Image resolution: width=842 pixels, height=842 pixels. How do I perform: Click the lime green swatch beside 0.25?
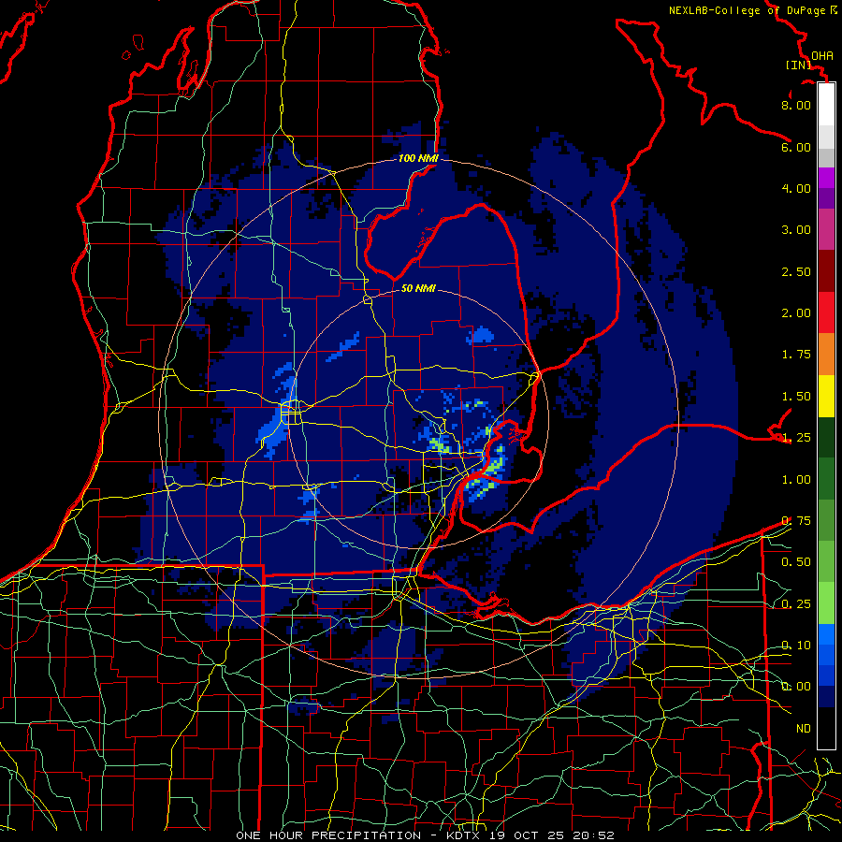click(x=826, y=603)
